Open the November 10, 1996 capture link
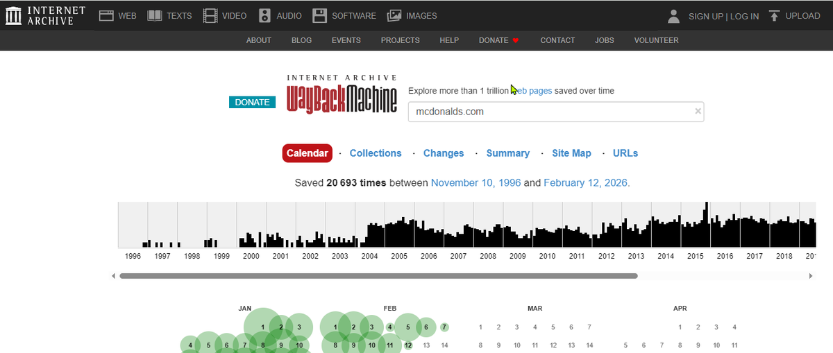The height and width of the screenshot is (353, 833). point(476,183)
